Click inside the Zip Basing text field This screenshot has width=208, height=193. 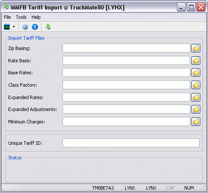126,48
